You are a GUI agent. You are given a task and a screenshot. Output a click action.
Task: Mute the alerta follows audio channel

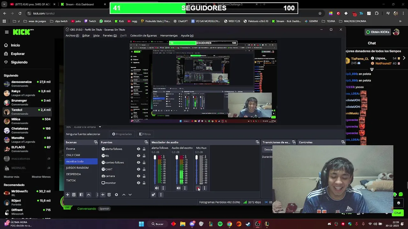click(x=157, y=188)
